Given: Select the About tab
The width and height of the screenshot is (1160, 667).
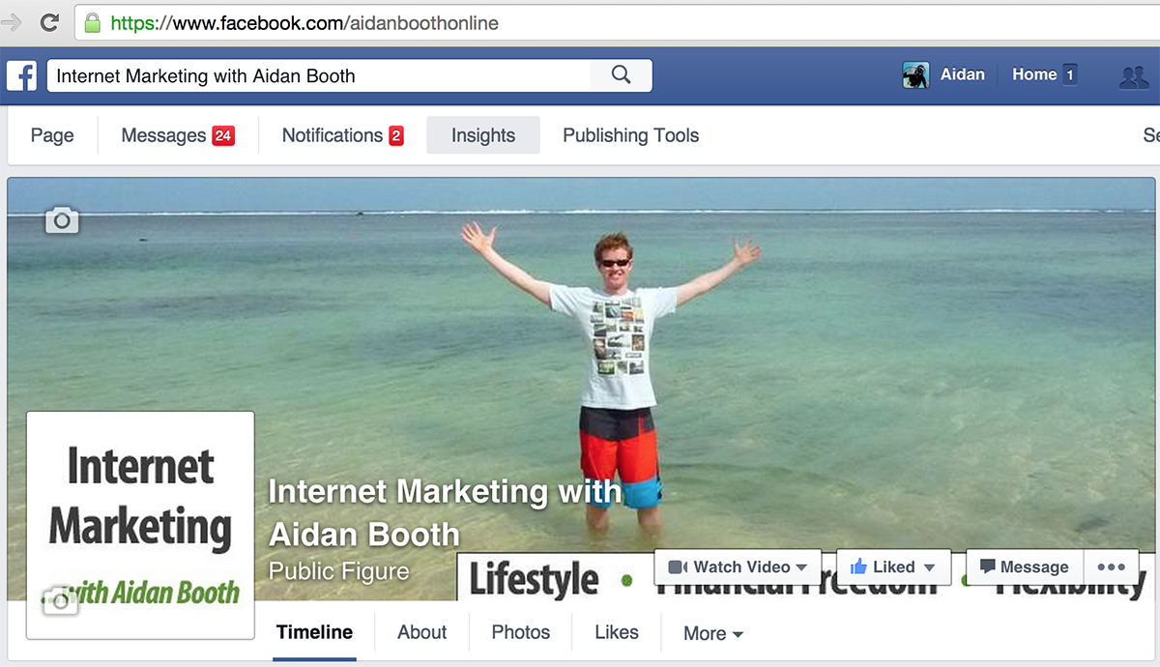Looking at the screenshot, I should 422,632.
